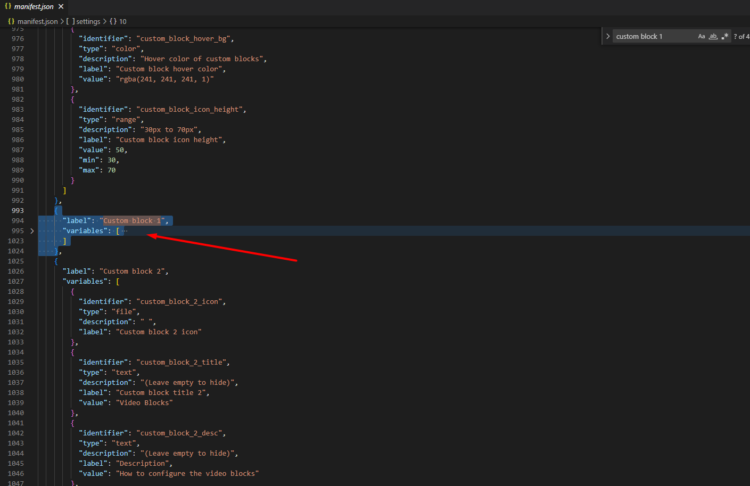Click the folded ellipsis after variables bracket
This screenshot has height=486, width=750.
(x=125, y=231)
